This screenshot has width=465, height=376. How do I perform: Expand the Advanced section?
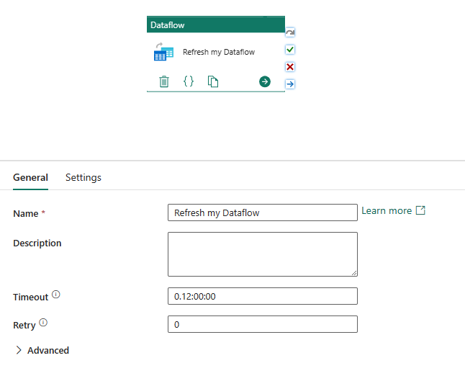tap(42, 350)
